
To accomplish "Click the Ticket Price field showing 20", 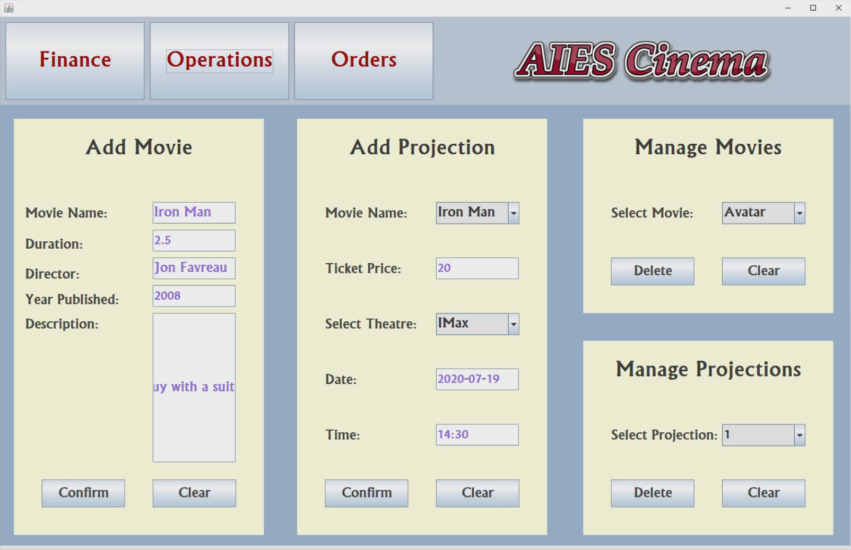I will [x=477, y=268].
